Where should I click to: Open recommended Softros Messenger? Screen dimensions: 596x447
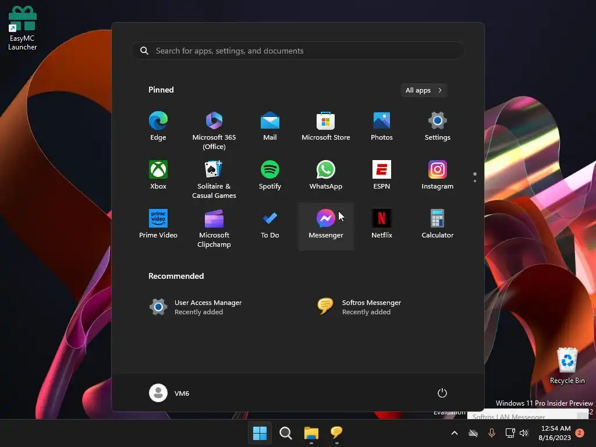[x=359, y=307]
